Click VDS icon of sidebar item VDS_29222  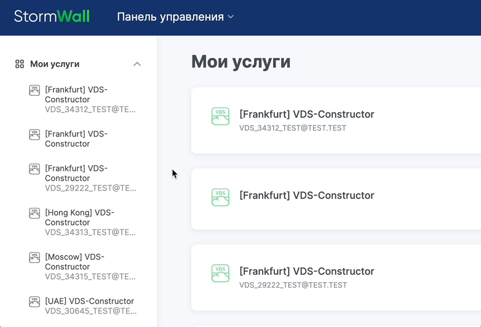34,169
